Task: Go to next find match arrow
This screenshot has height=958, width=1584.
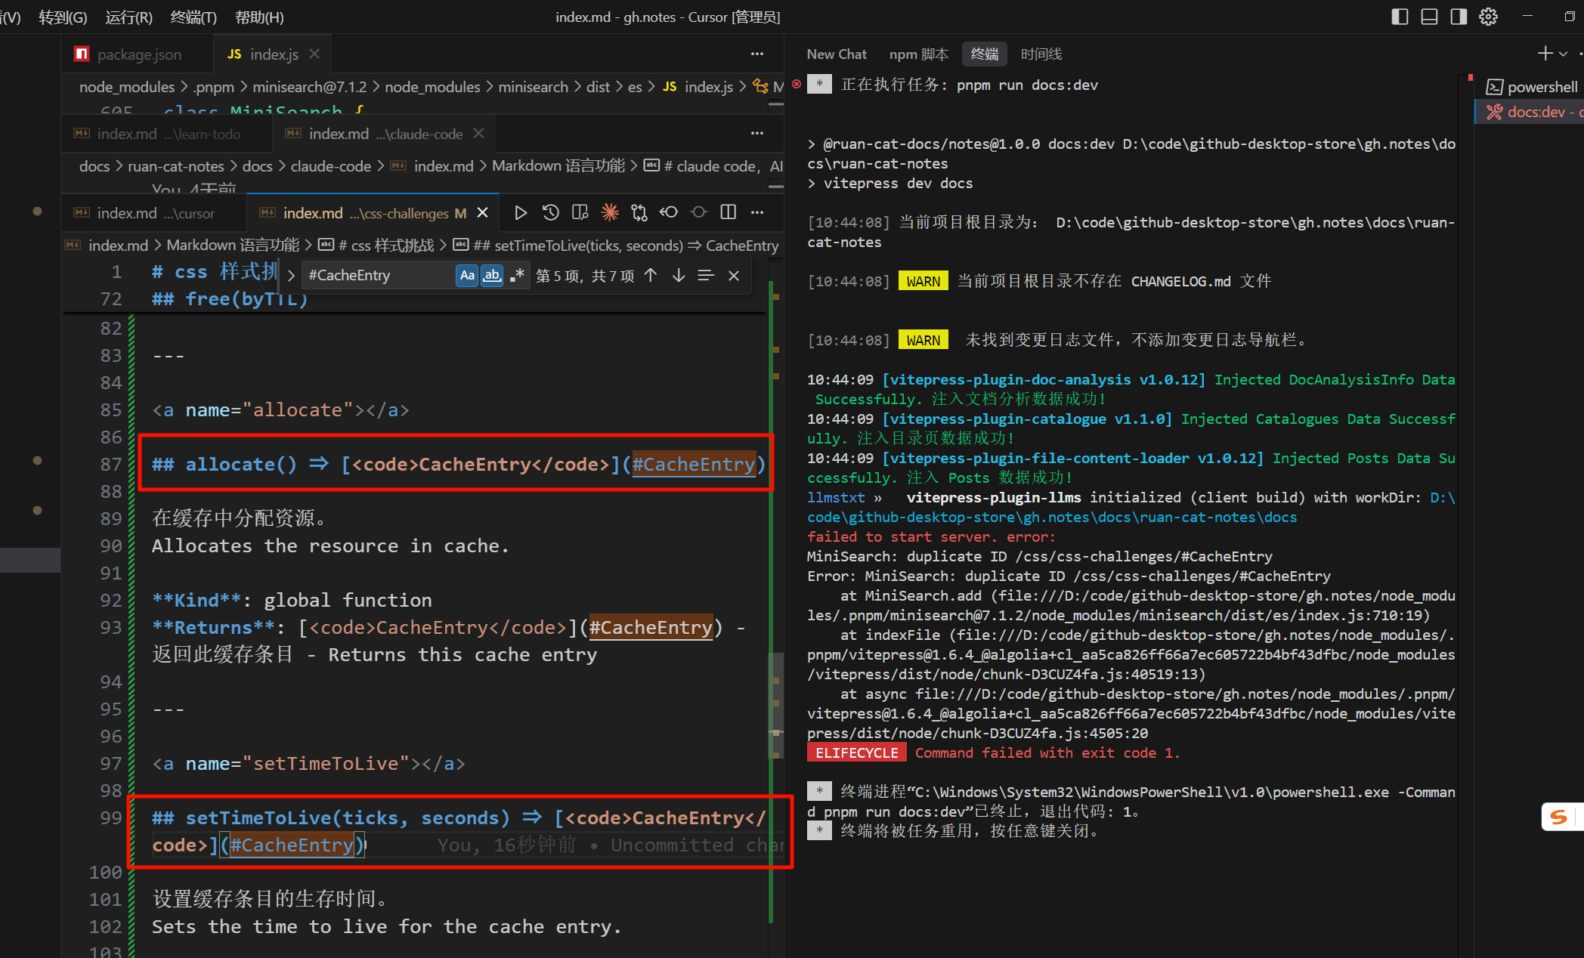Action: [x=679, y=276]
